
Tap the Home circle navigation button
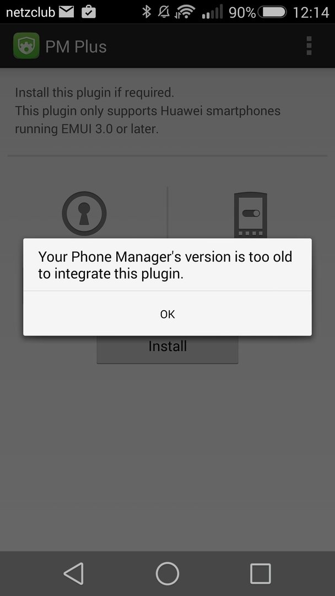click(x=167, y=573)
